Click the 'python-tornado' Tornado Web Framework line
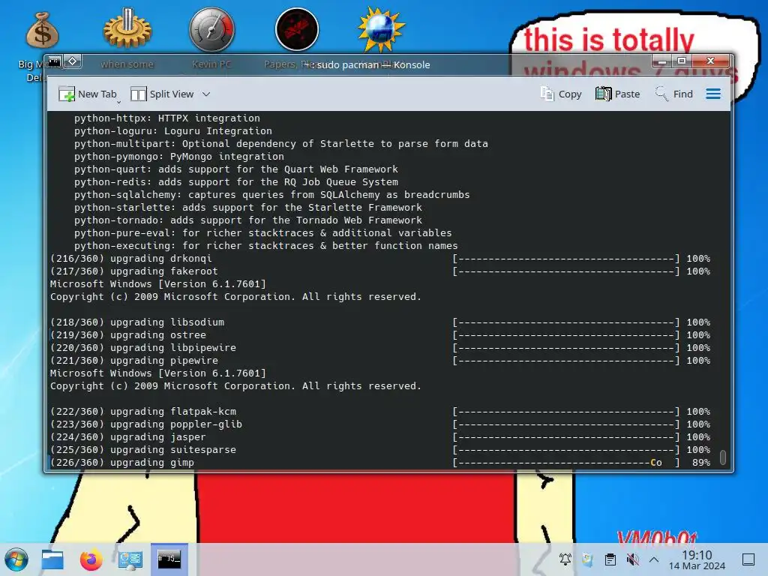Screen dimensions: 768x576 247,220
